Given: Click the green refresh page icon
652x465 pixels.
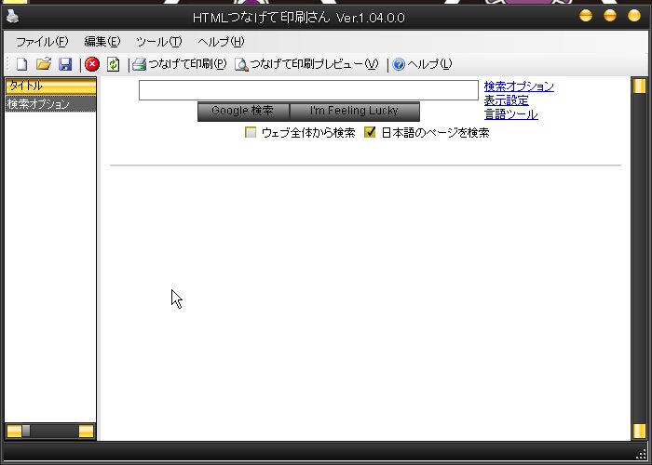Looking at the screenshot, I should tap(113, 64).
